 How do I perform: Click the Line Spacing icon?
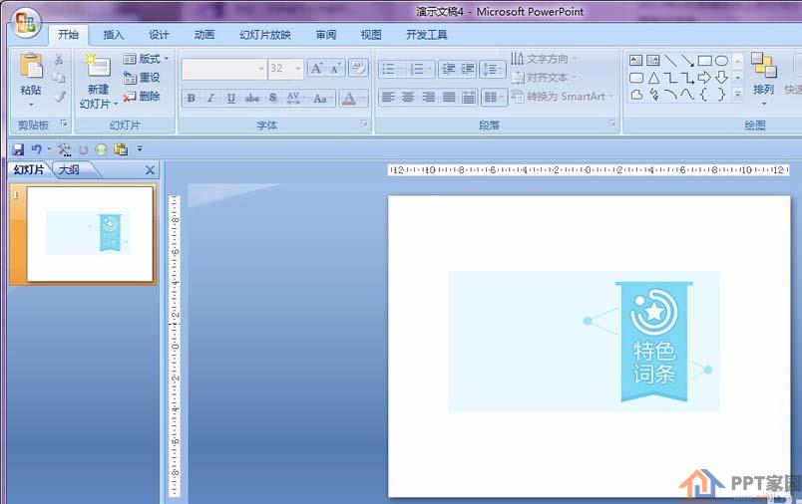pyautogui.click(x=492, y=69)
